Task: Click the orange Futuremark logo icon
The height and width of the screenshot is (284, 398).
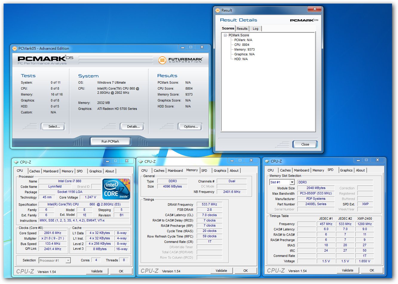Action: pos(162,60)
